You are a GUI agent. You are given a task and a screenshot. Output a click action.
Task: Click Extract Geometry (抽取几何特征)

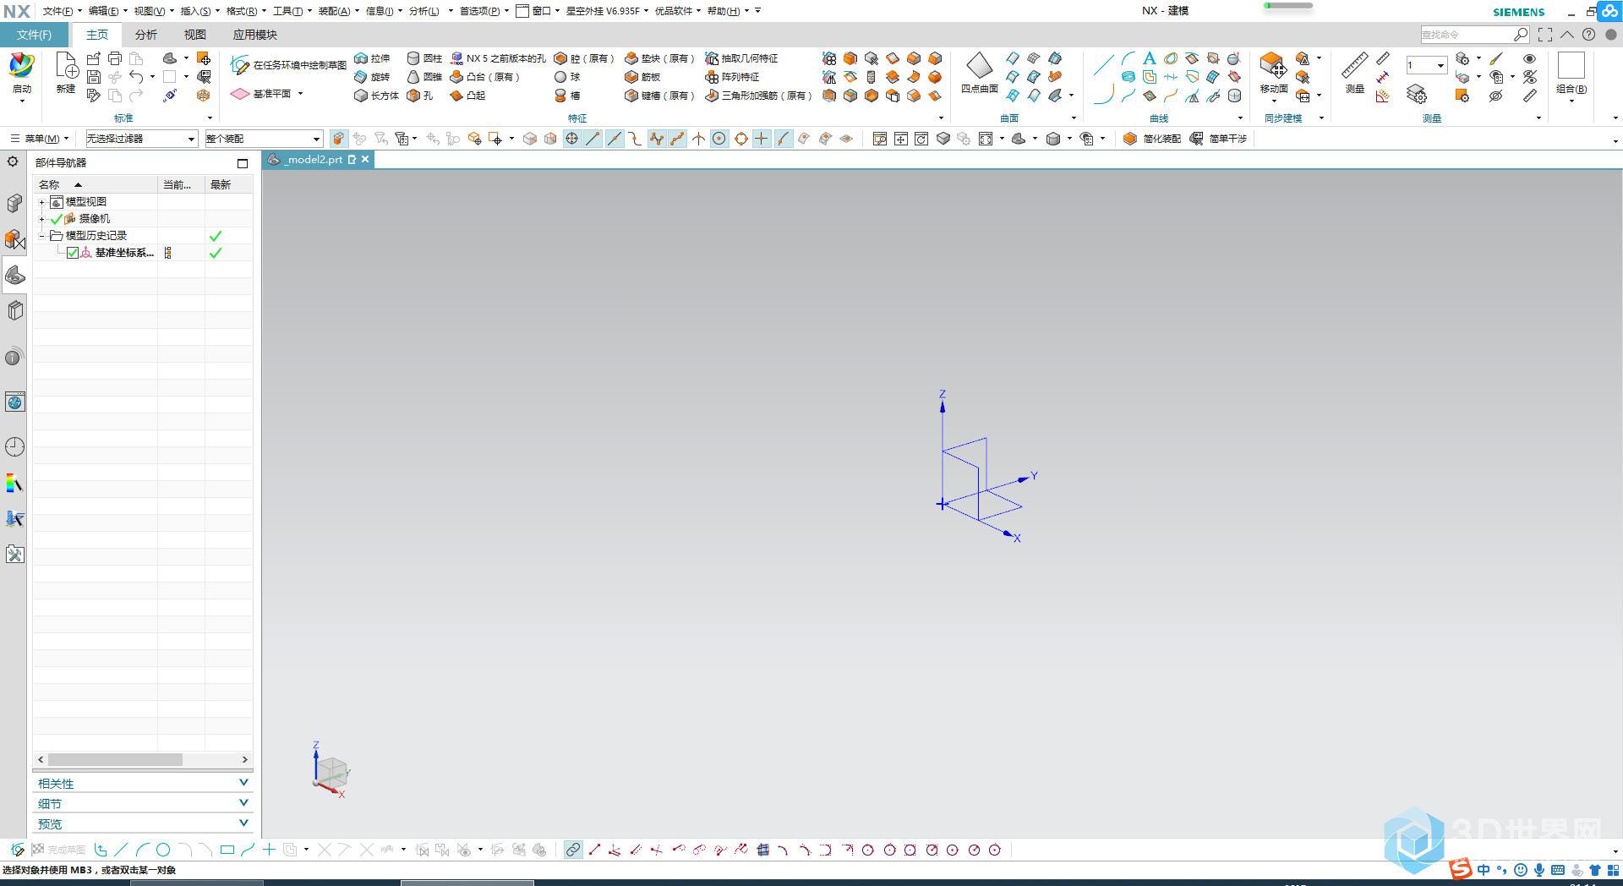tap(741, 58)
